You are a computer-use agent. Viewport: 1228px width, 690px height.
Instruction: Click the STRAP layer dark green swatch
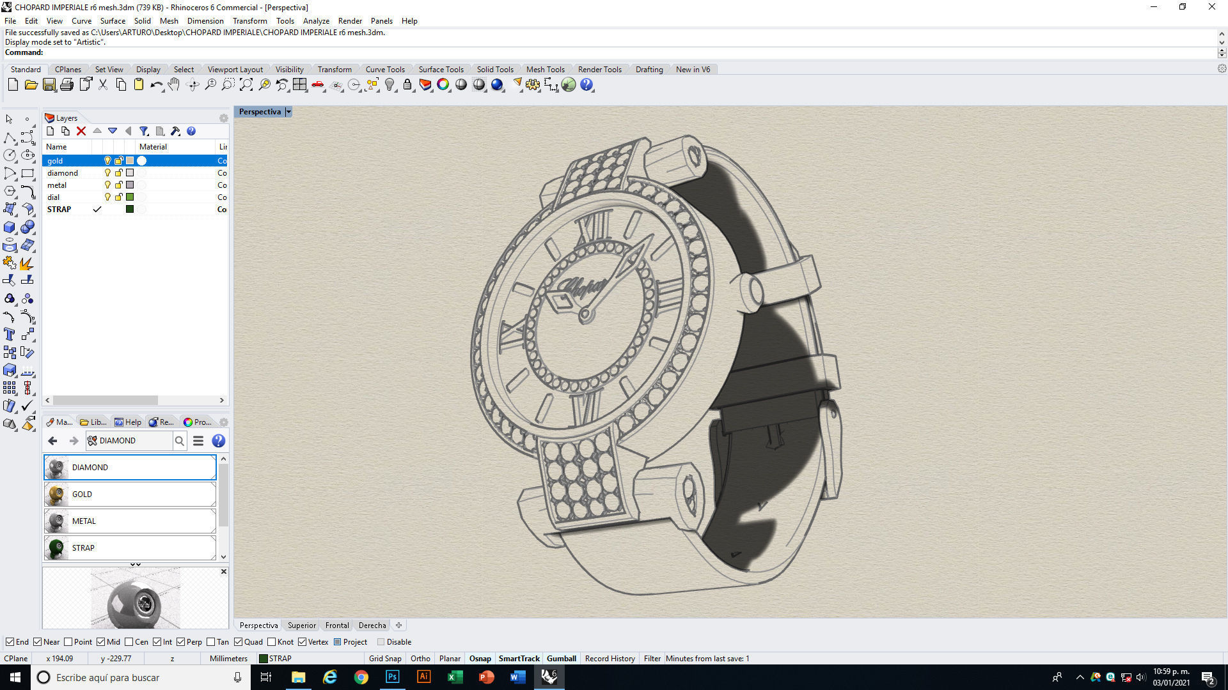(x=130, y=210)
